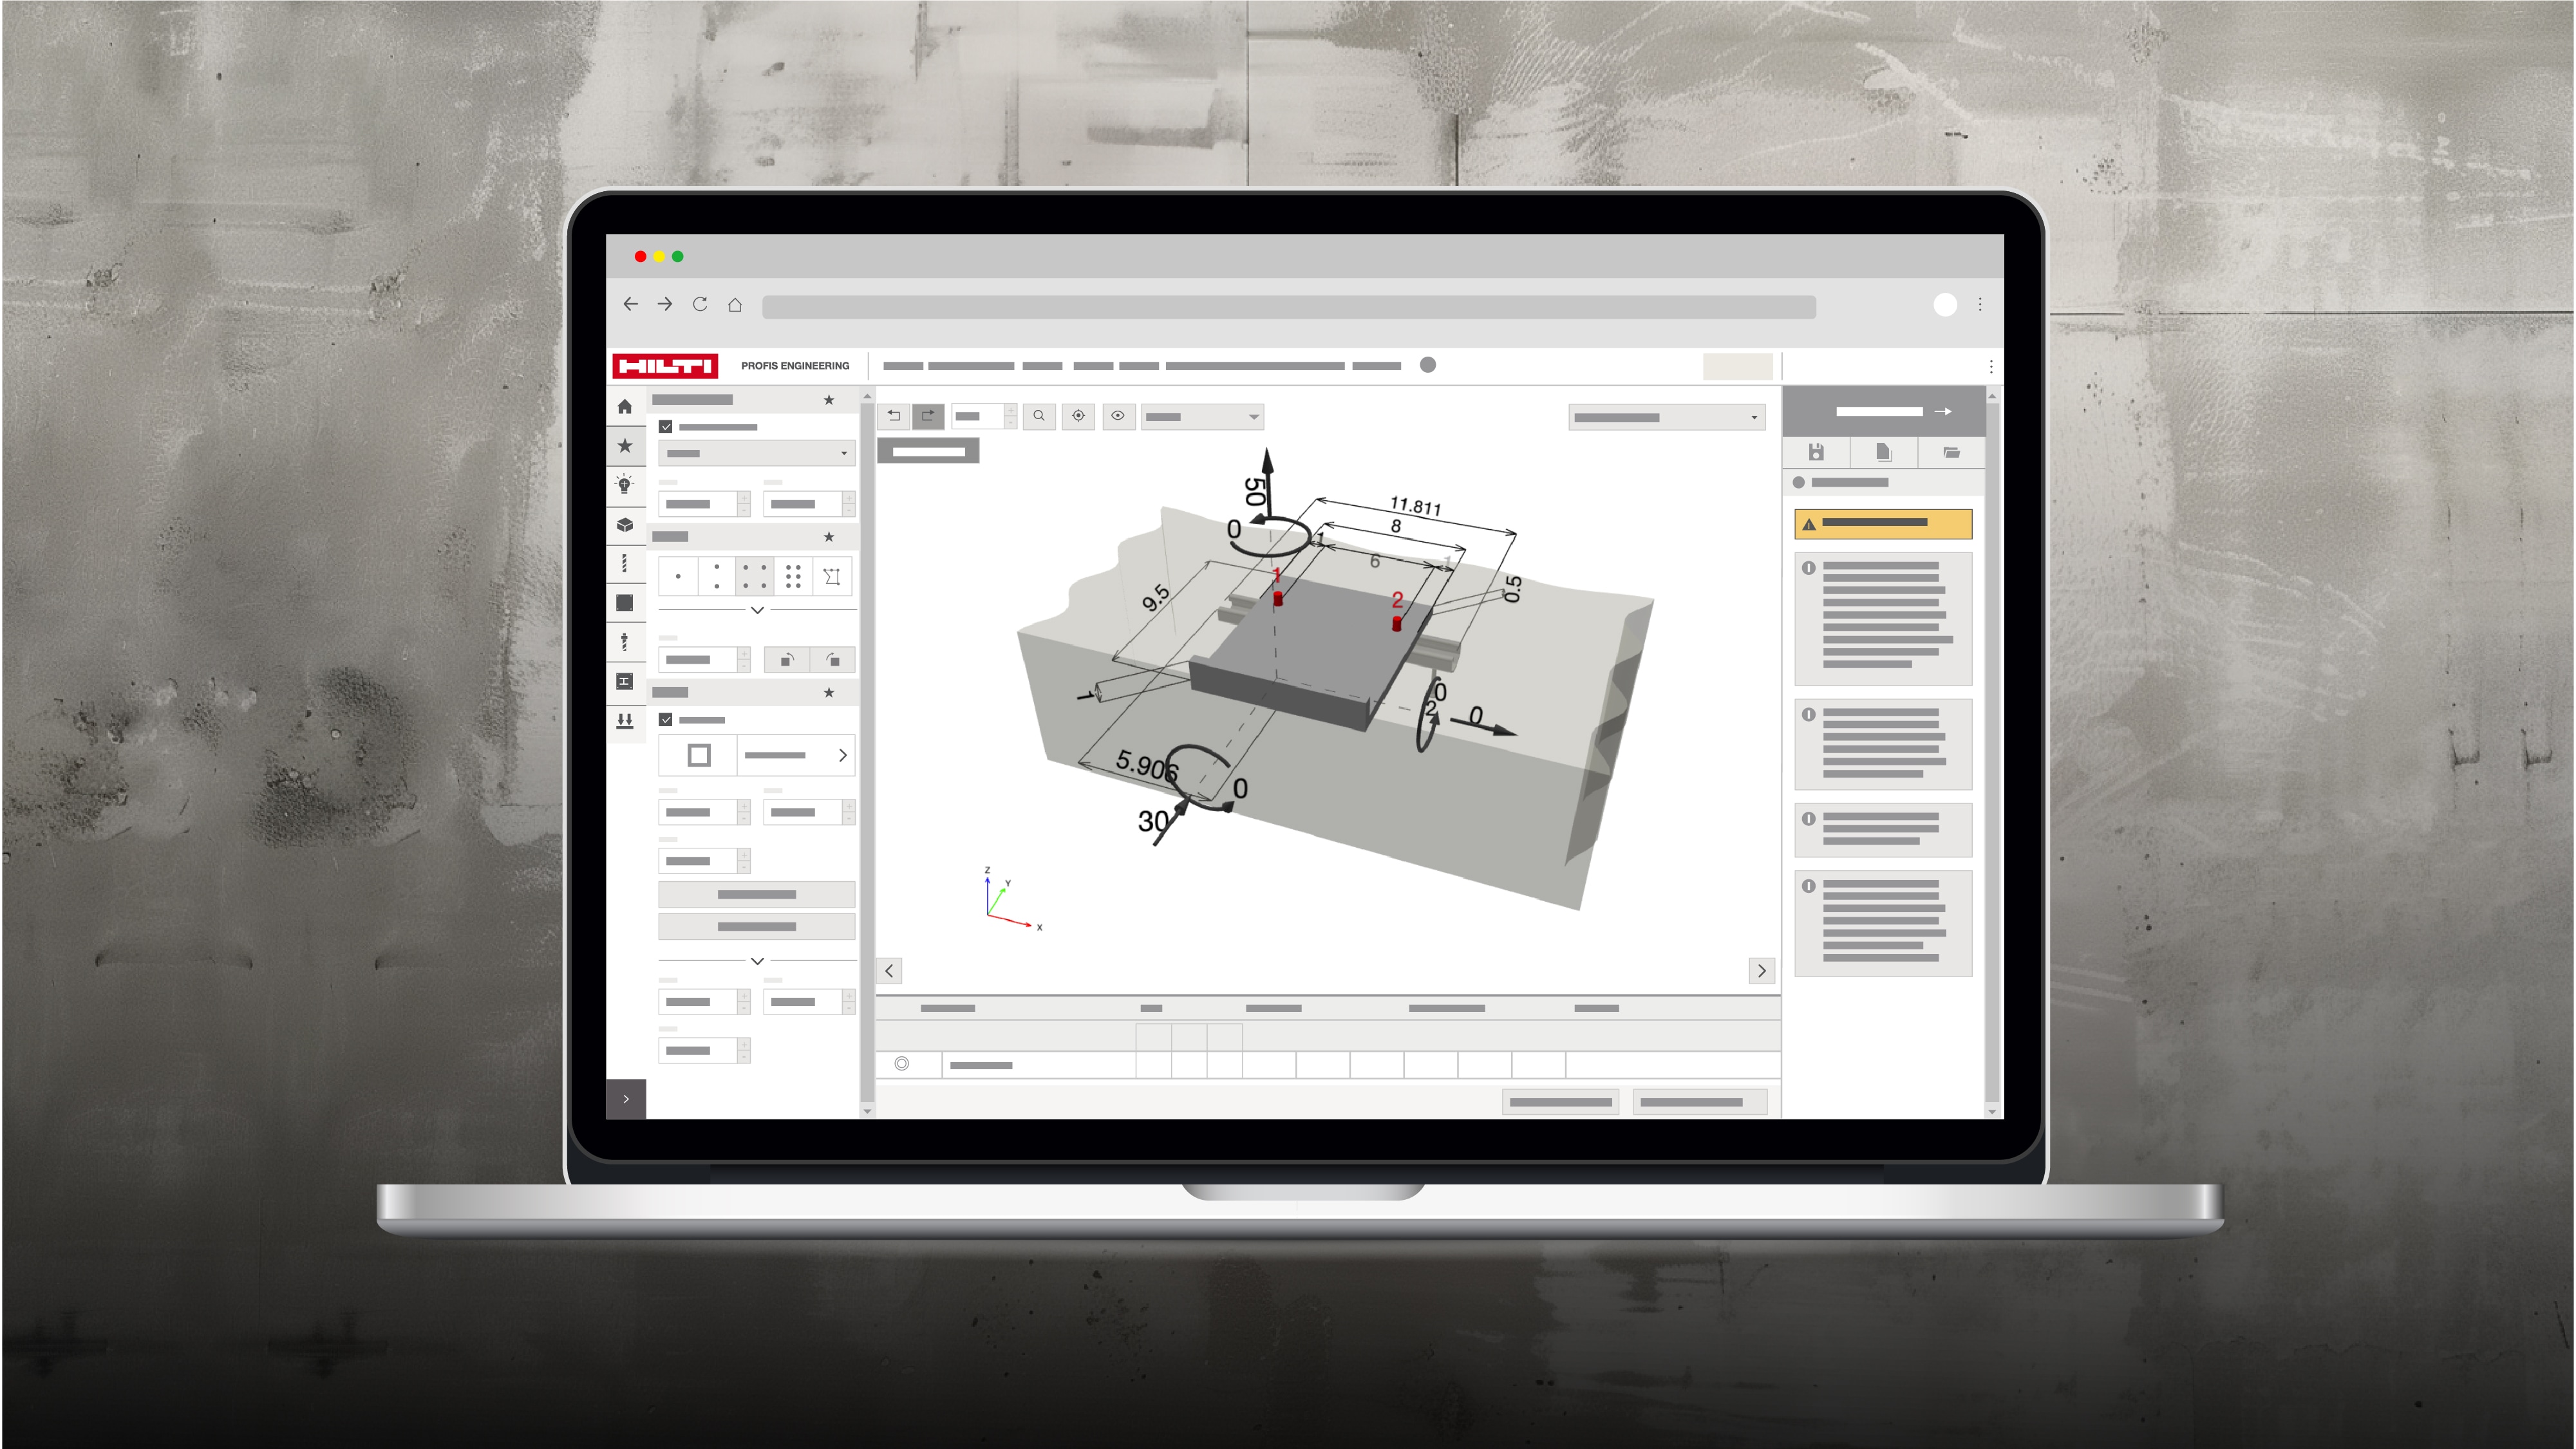The width and height of the screenshot is (2576, 1449).
Task: Click the open folder icon
Action: tap(1951, 453)
